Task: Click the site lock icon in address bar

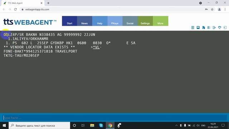Action: point(22,9)
